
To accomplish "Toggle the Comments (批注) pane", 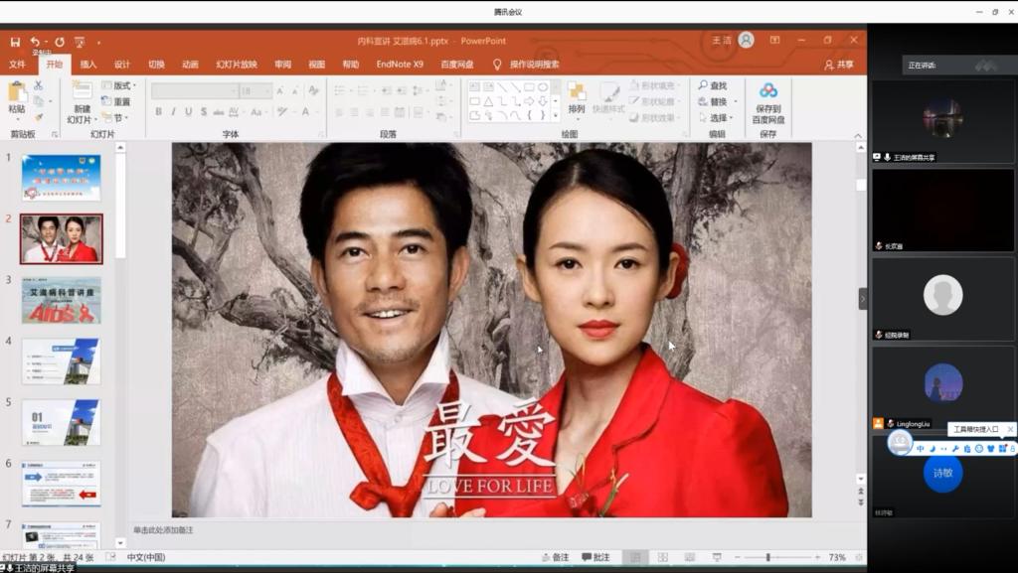I will 595,557.
